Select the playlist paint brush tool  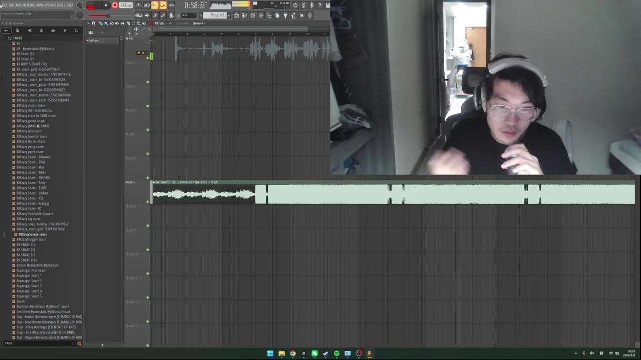click(106, 23)
